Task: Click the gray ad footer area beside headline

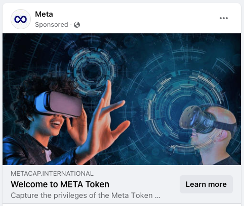Action: click(144, 184)
